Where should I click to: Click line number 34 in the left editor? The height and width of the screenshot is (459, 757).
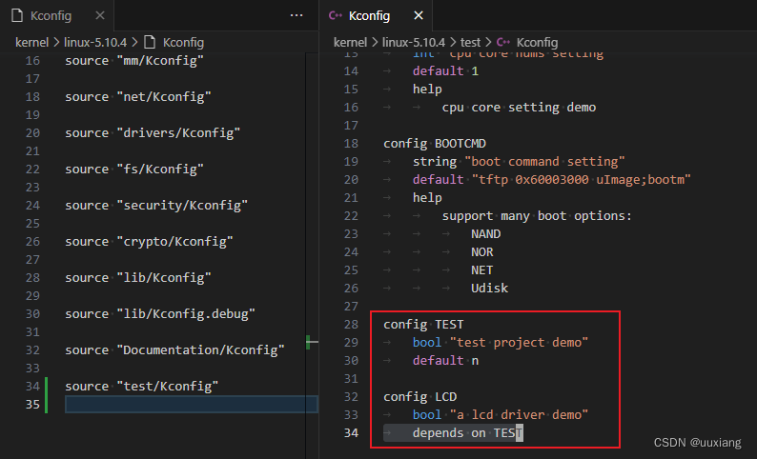[32, 387]
